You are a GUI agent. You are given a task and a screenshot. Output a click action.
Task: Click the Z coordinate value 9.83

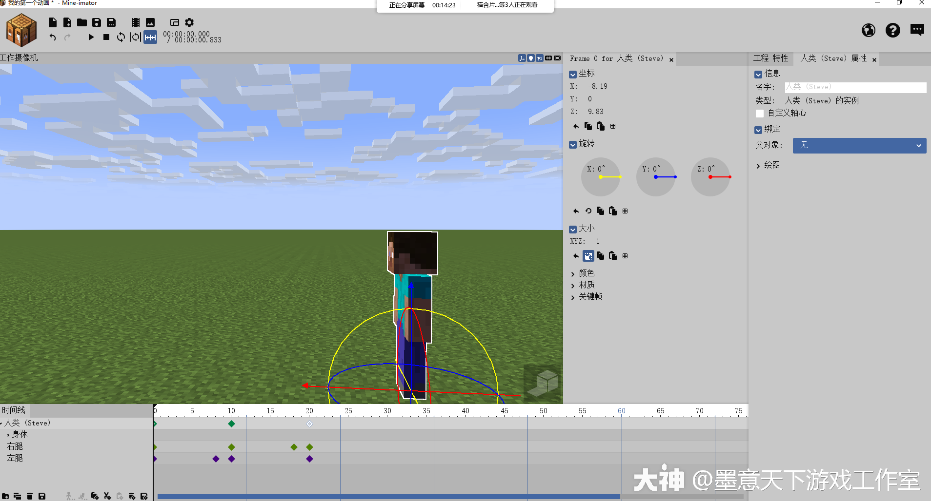596,112
